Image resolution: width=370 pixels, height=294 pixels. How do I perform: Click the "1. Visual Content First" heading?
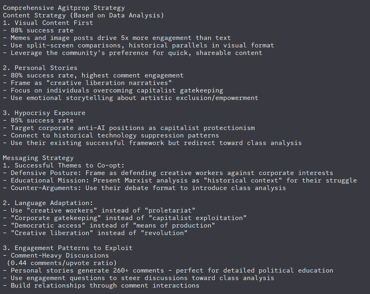[x=48, y=23]
